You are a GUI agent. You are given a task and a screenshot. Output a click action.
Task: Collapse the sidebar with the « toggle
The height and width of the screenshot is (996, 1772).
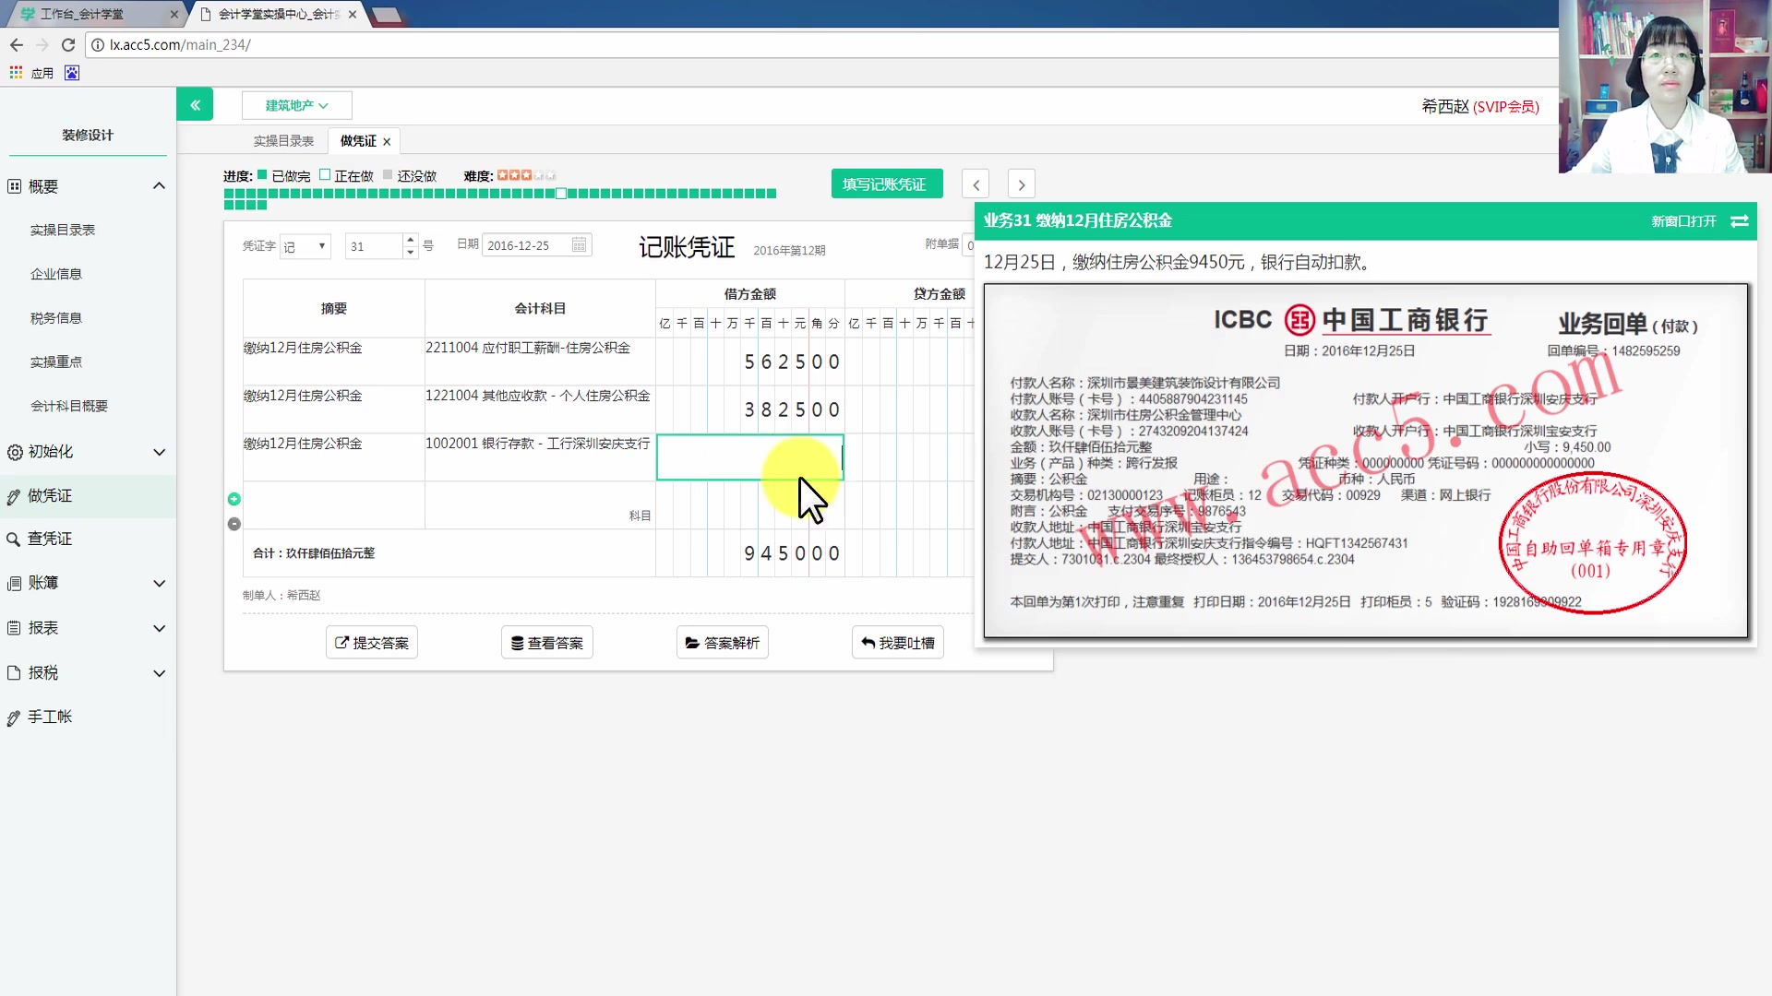[195, 104]
